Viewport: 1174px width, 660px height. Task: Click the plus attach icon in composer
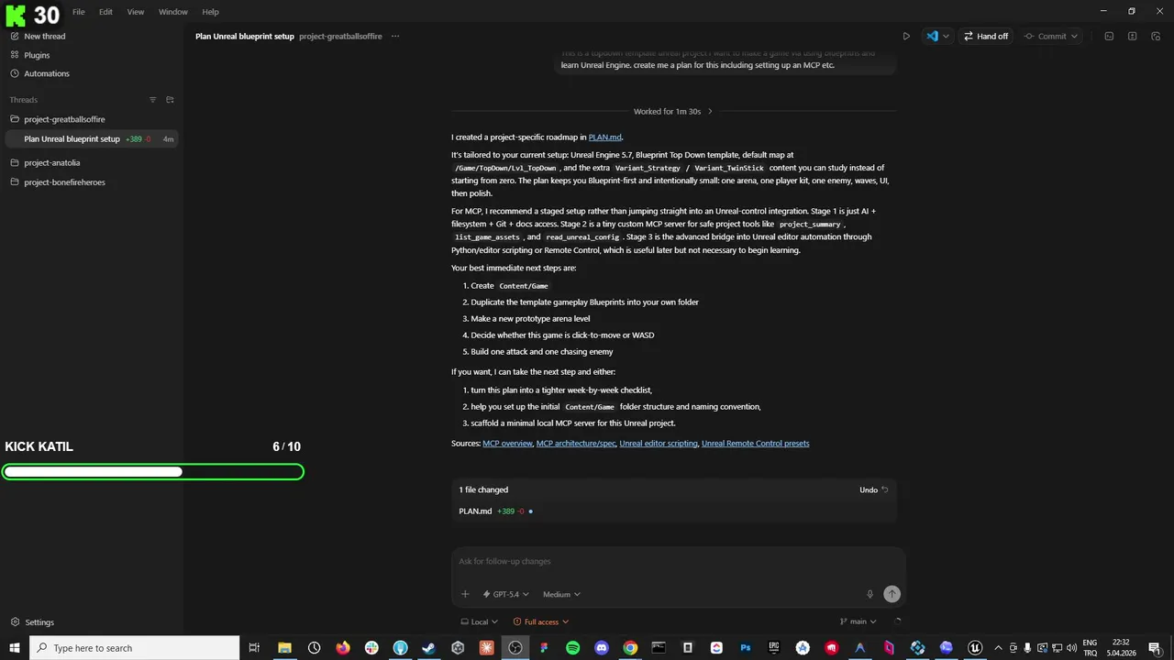click(x=465, y=594)
